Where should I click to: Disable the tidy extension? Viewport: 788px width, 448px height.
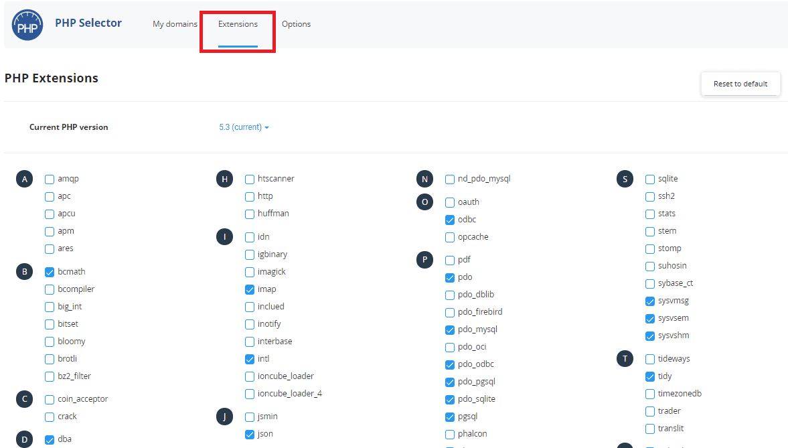click(x=649, y=376)
